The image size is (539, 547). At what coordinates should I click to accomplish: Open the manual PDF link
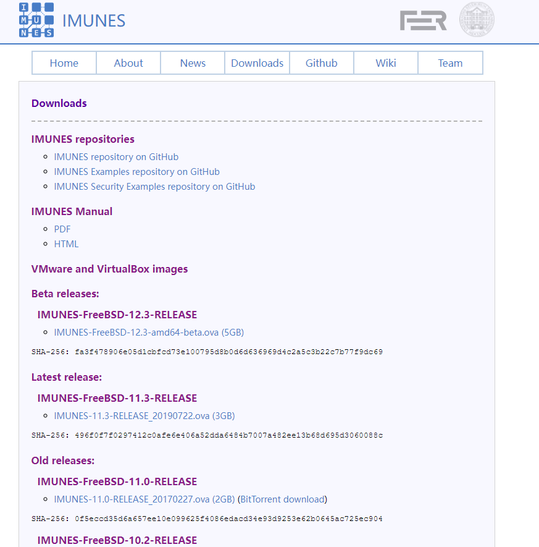pyautogui.click(x=62, y=229)
